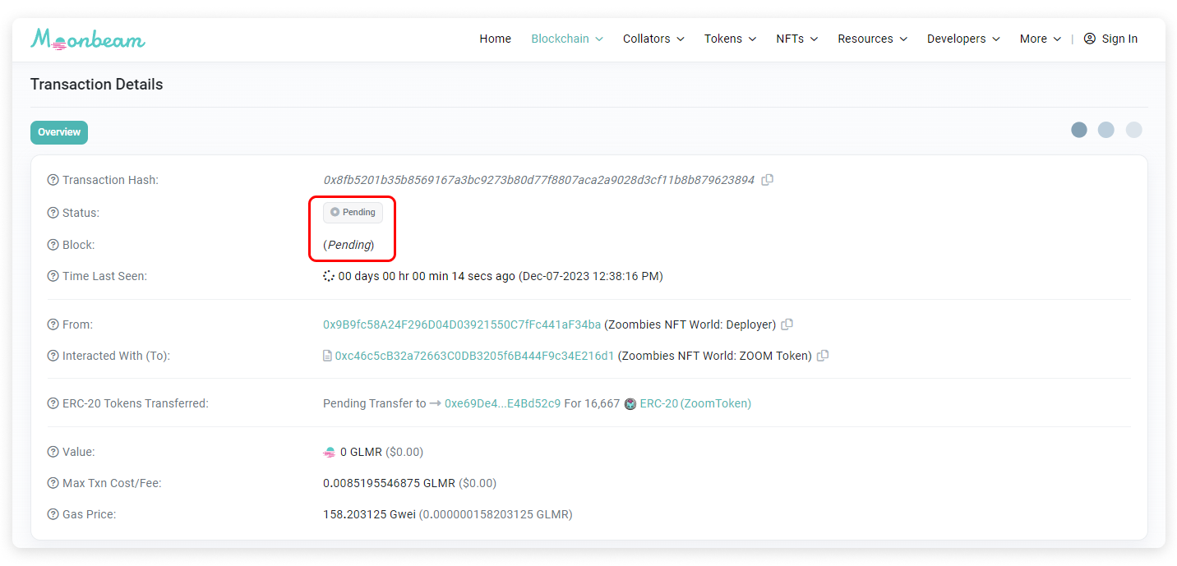Image resolution: width=1177 pixels, height=566 pixels.
Task: Click the '(Zoombies NFT World: ZOOM Token)' label
Action: 715,356
